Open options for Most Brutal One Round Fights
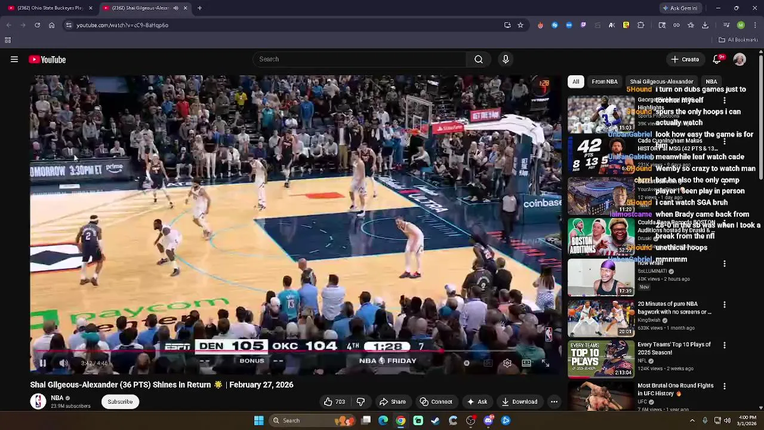Viewport: 764px width, 430px height. (x=725, y=386)
